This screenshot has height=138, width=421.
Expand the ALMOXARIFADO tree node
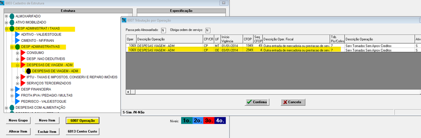(6, 16)
